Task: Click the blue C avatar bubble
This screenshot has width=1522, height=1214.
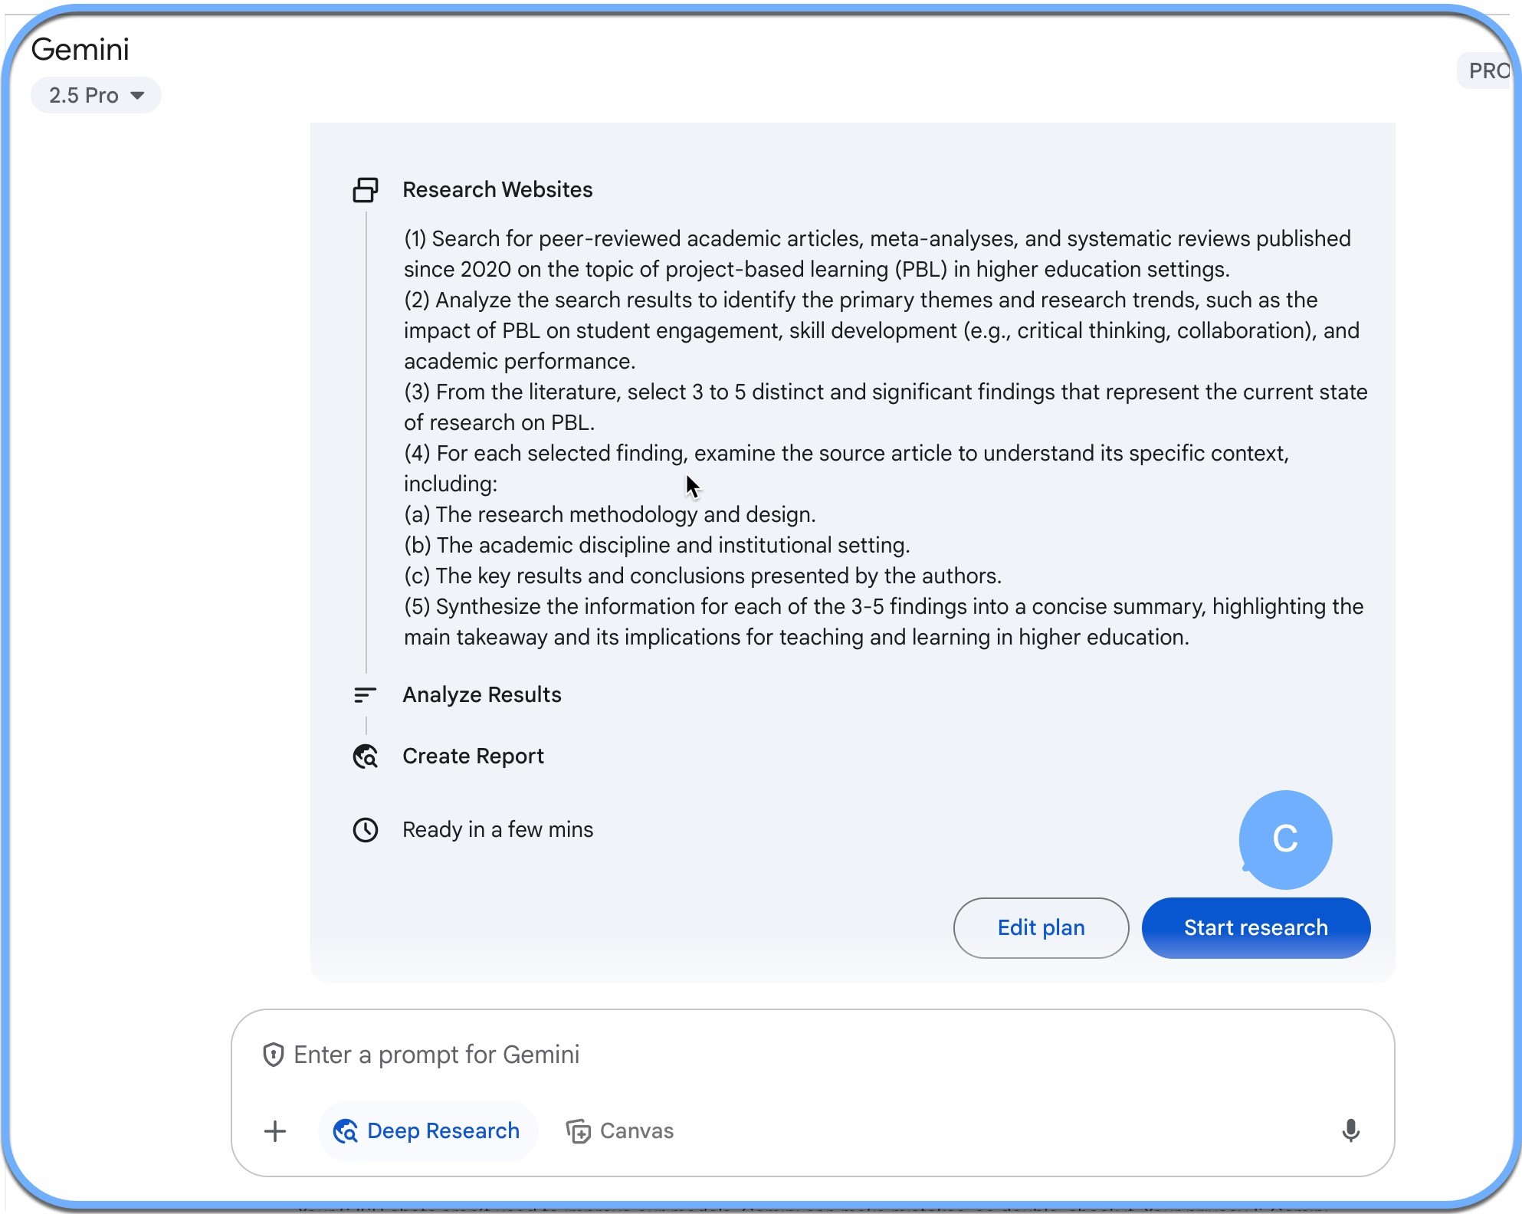Action: click(x=1285, y=839)
